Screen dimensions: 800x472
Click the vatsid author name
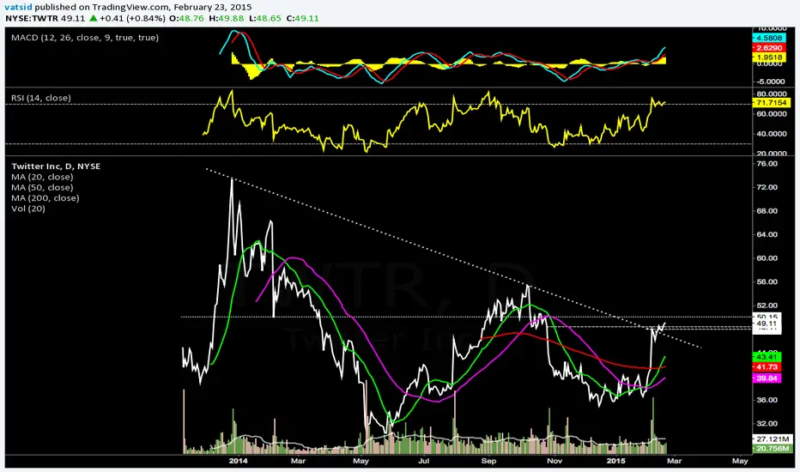click(18, 7)
